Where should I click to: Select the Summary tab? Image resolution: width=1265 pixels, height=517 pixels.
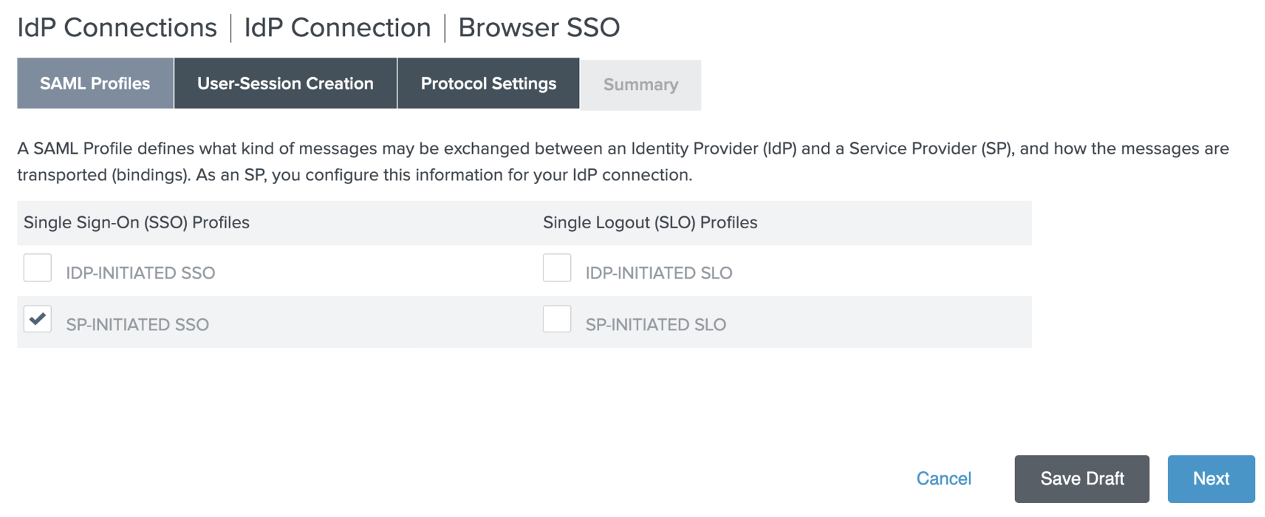(640, 85)
